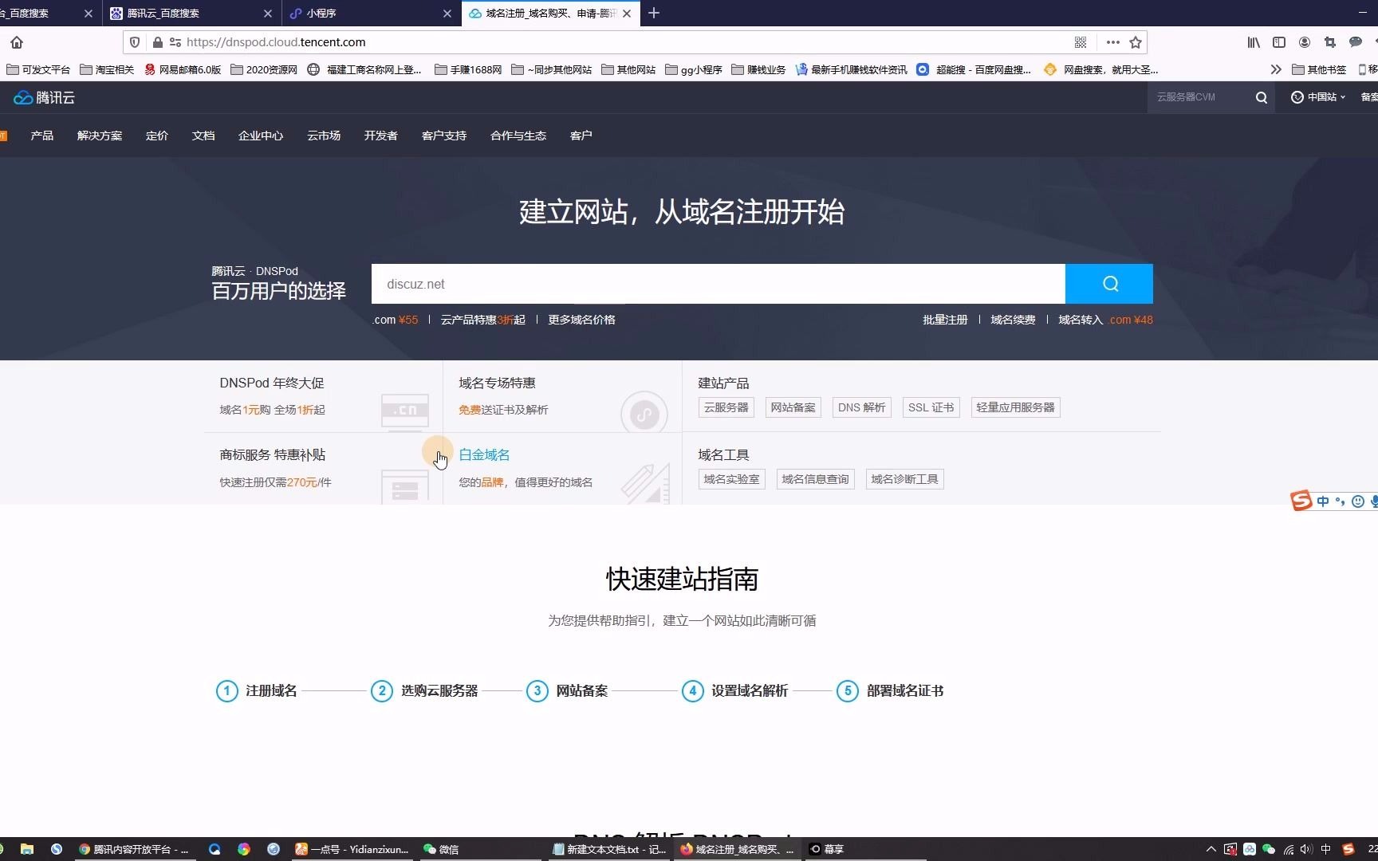Click the Sogou input method S icon
1378x861 pixels.
click(1301, 501)
